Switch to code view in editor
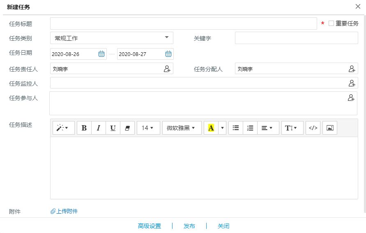366x233 pixels. (313, 128)
